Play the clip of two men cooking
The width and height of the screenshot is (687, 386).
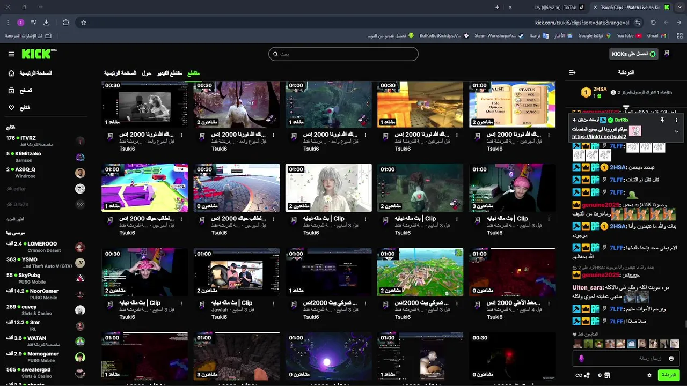pyautogui.click(x=237, y=272)
